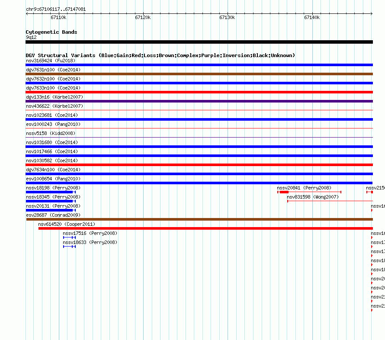
Task: Click the brown bar under dgv7631n100
Action: click(199, 74)
